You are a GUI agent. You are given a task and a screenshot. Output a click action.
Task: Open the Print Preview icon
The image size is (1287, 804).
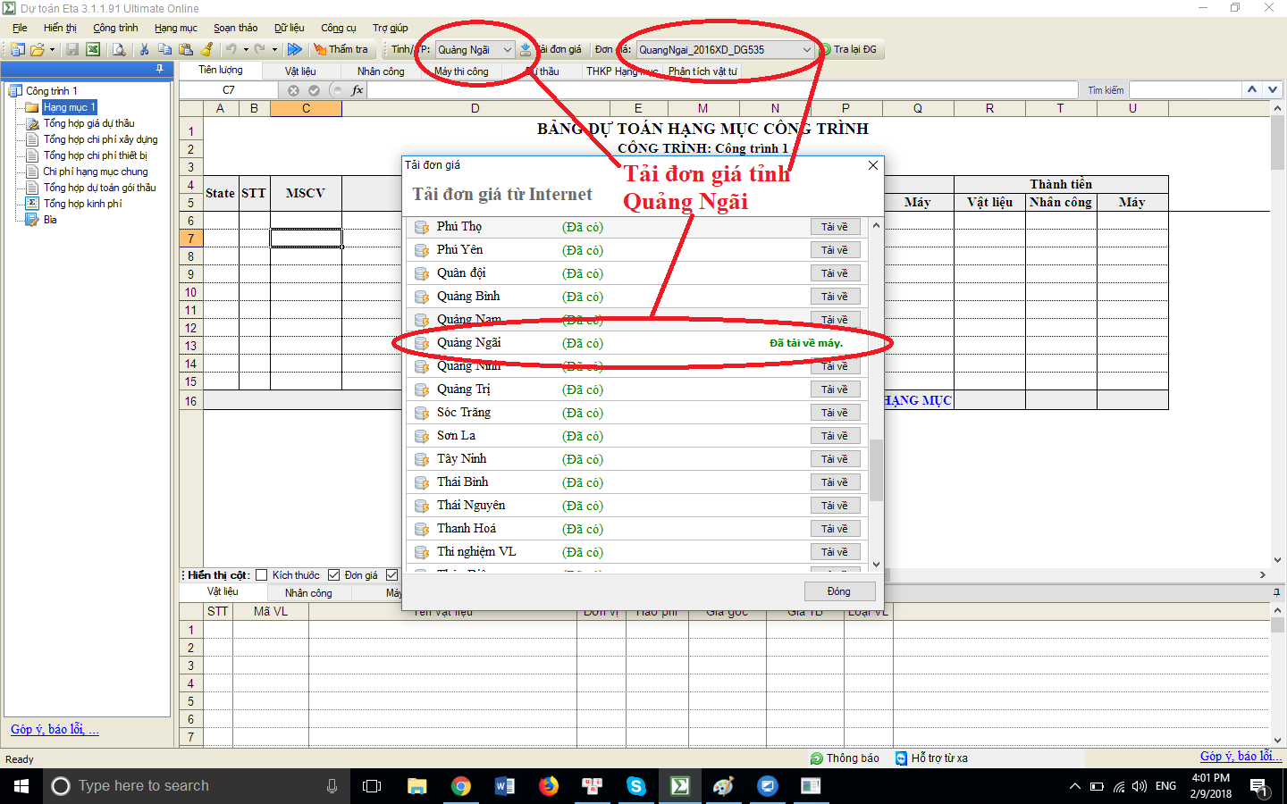tap(119, 50)
